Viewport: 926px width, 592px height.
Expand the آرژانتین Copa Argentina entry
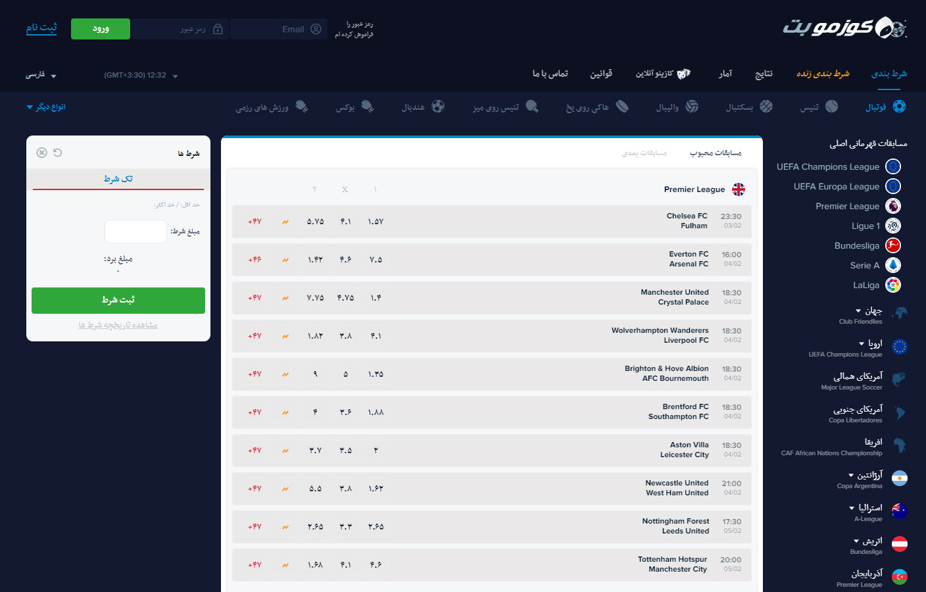tap(865, 475)
